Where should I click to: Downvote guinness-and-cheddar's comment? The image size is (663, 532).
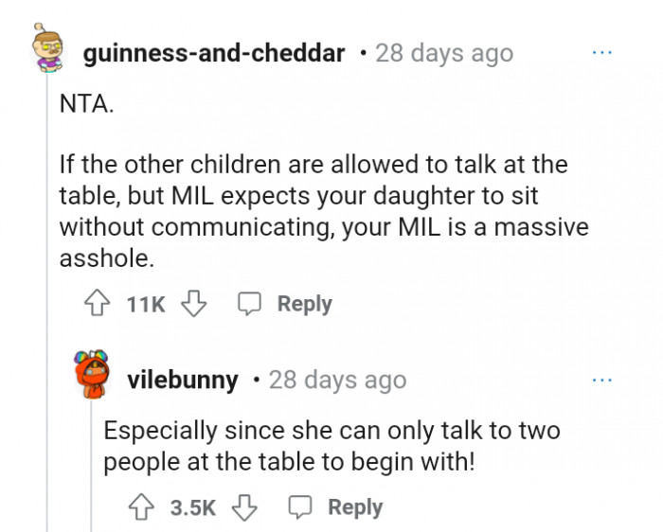(x=193, y=304)
